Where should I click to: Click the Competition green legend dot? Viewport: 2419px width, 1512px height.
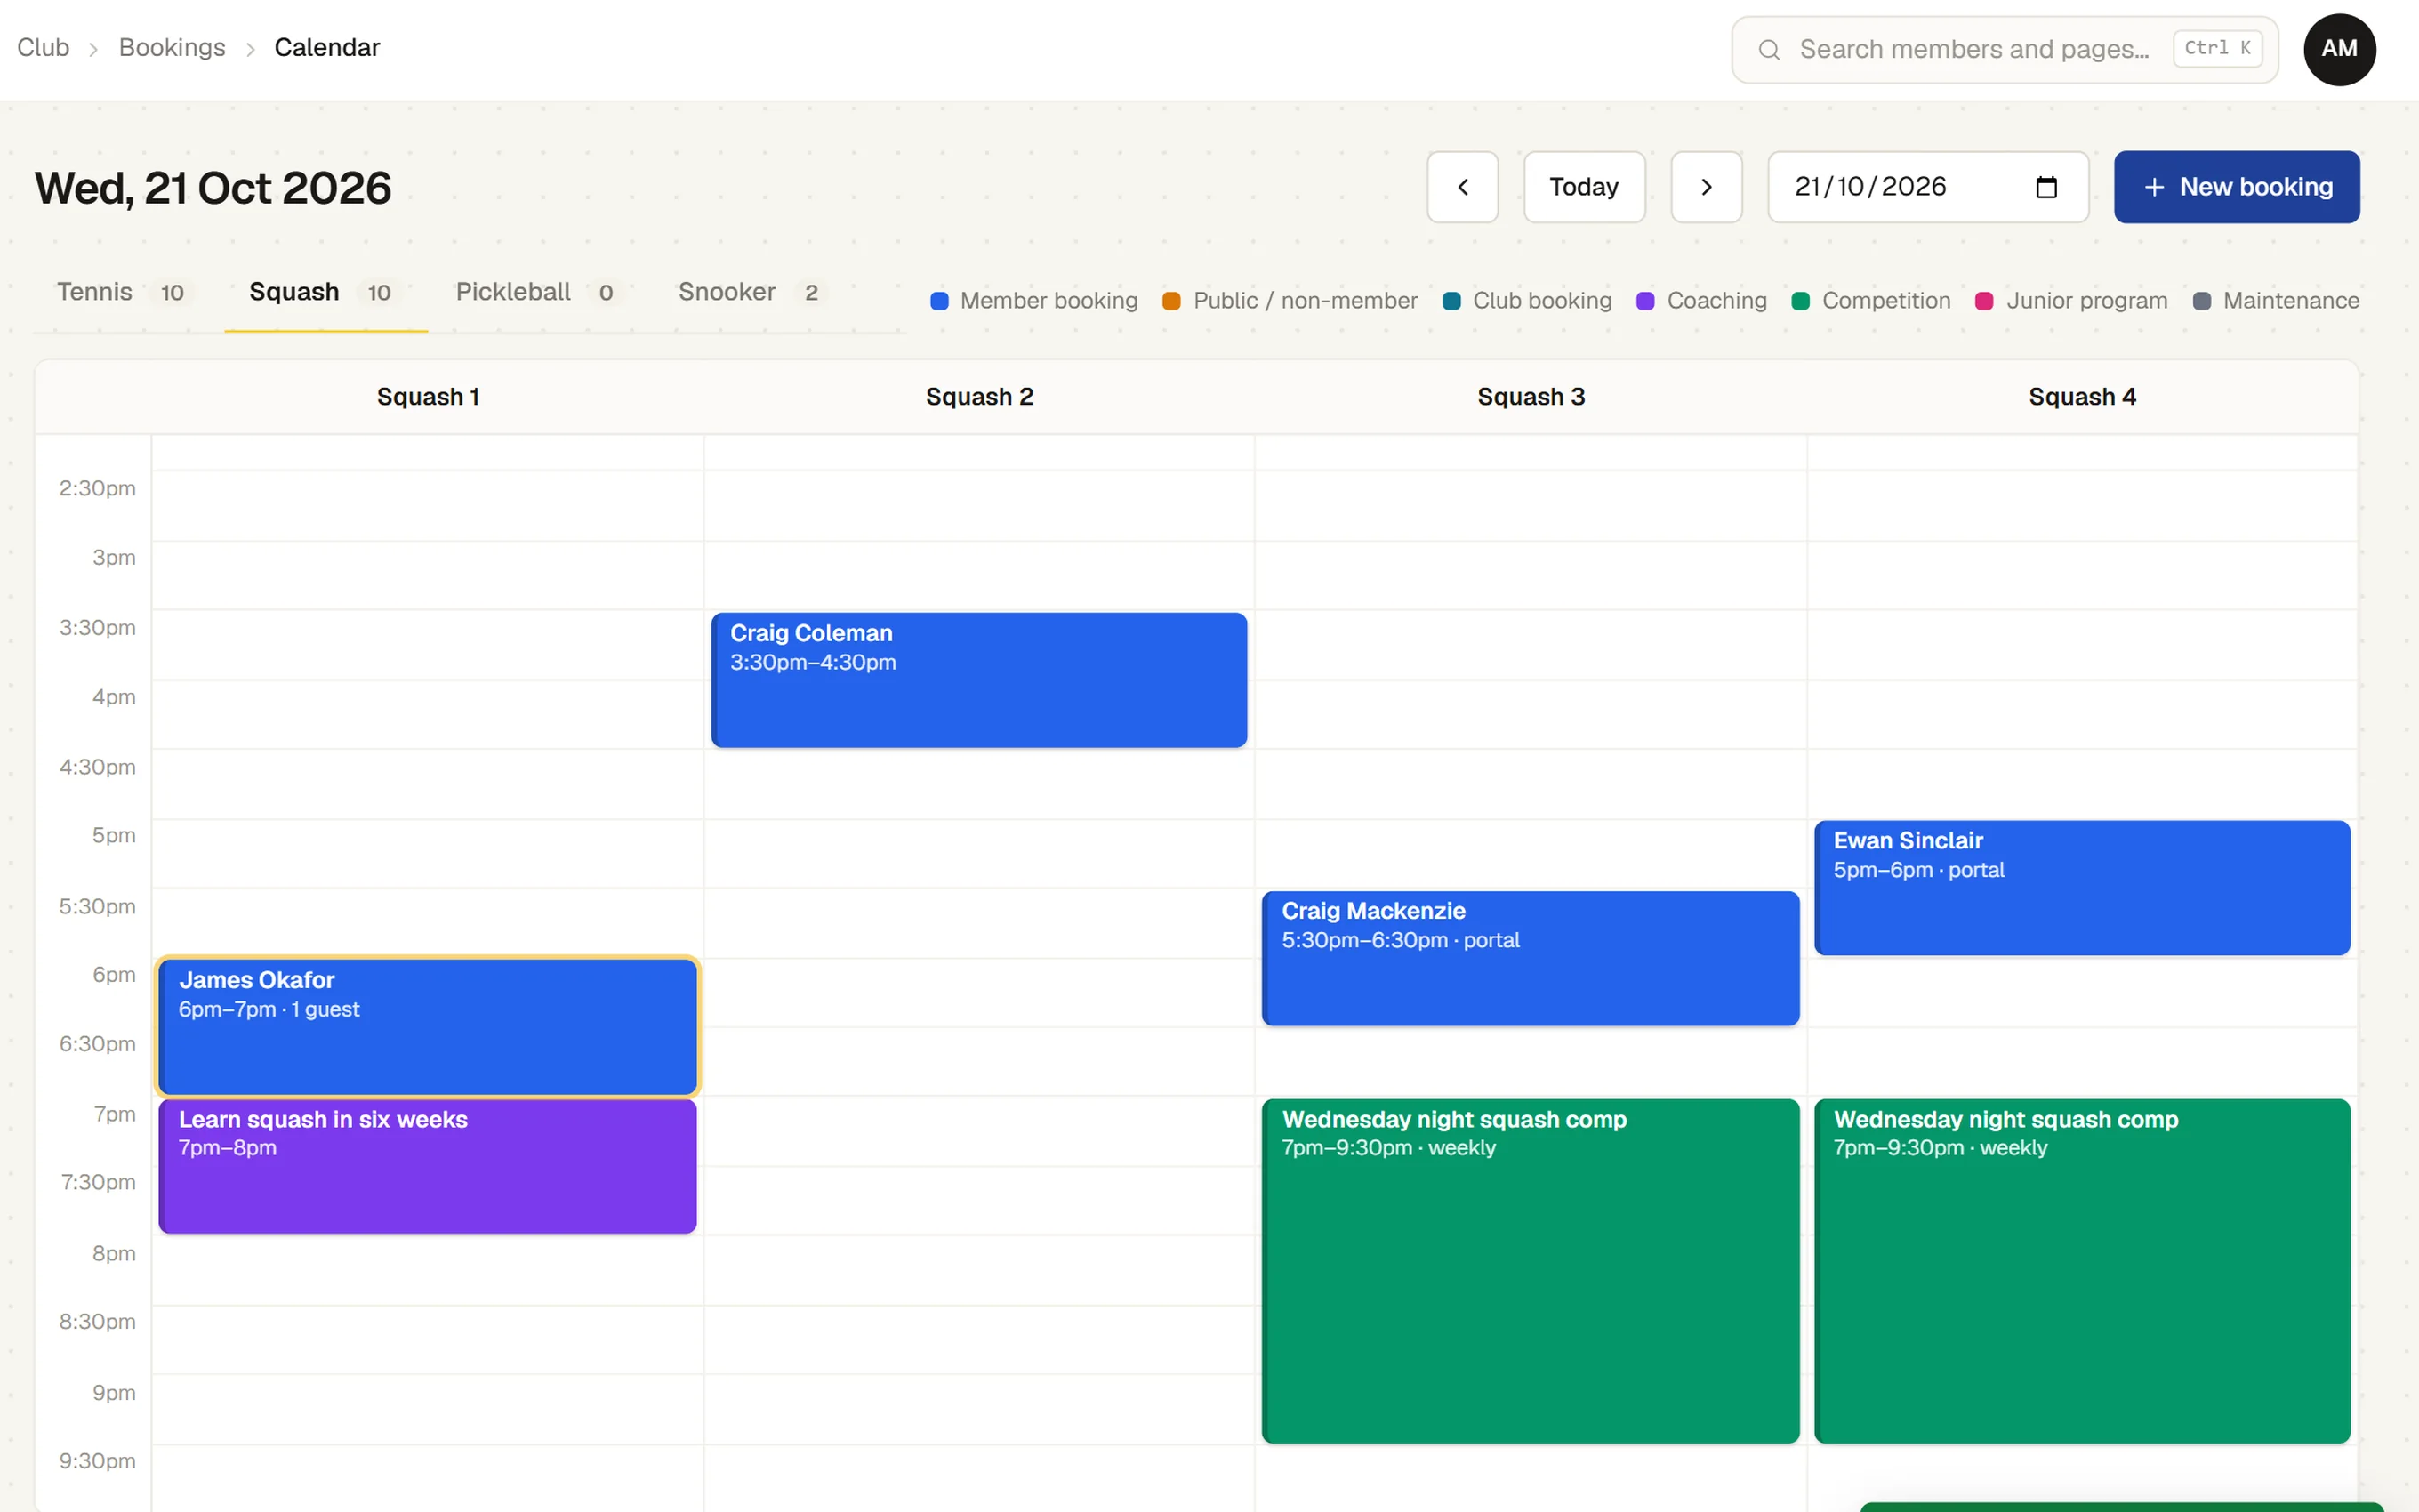(x=1800, y=301)
